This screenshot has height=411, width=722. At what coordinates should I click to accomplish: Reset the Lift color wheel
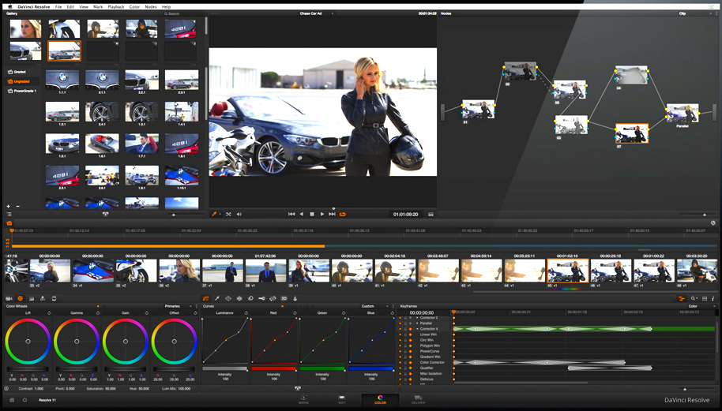click(x=49, y=313)
